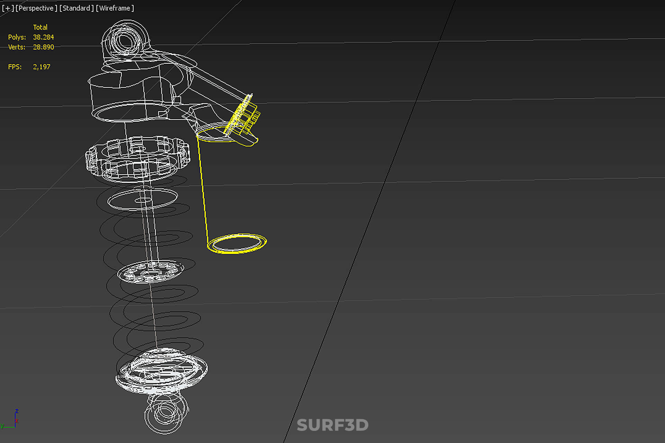Open the Wireframe display mode menu
The image size is (665, 443).
click(115, 8)
